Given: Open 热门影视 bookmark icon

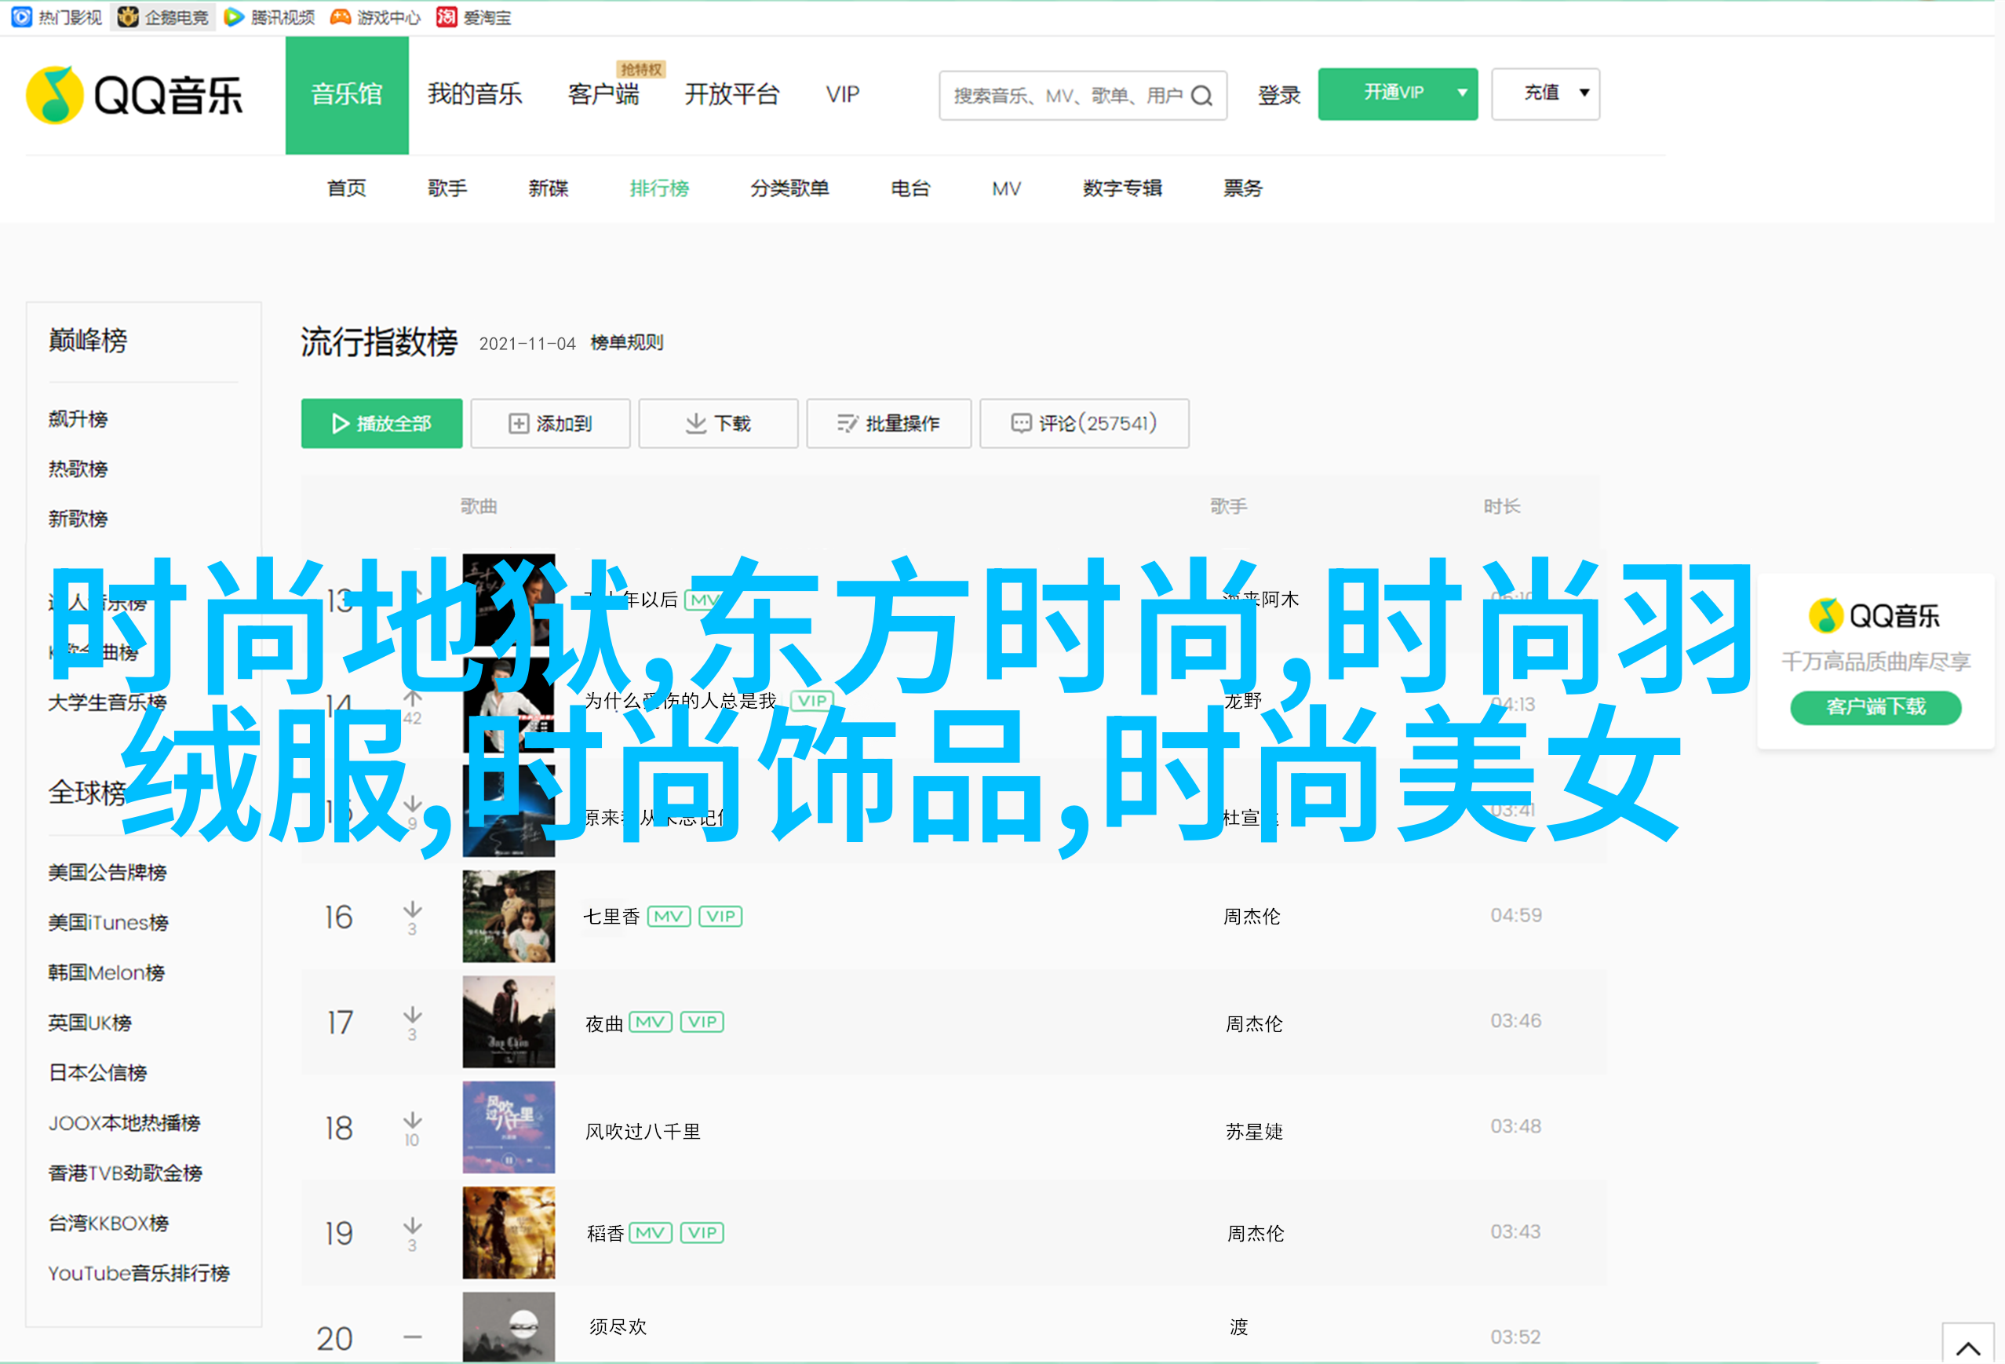Looking at the screenshot, I should tap(21, 17).
